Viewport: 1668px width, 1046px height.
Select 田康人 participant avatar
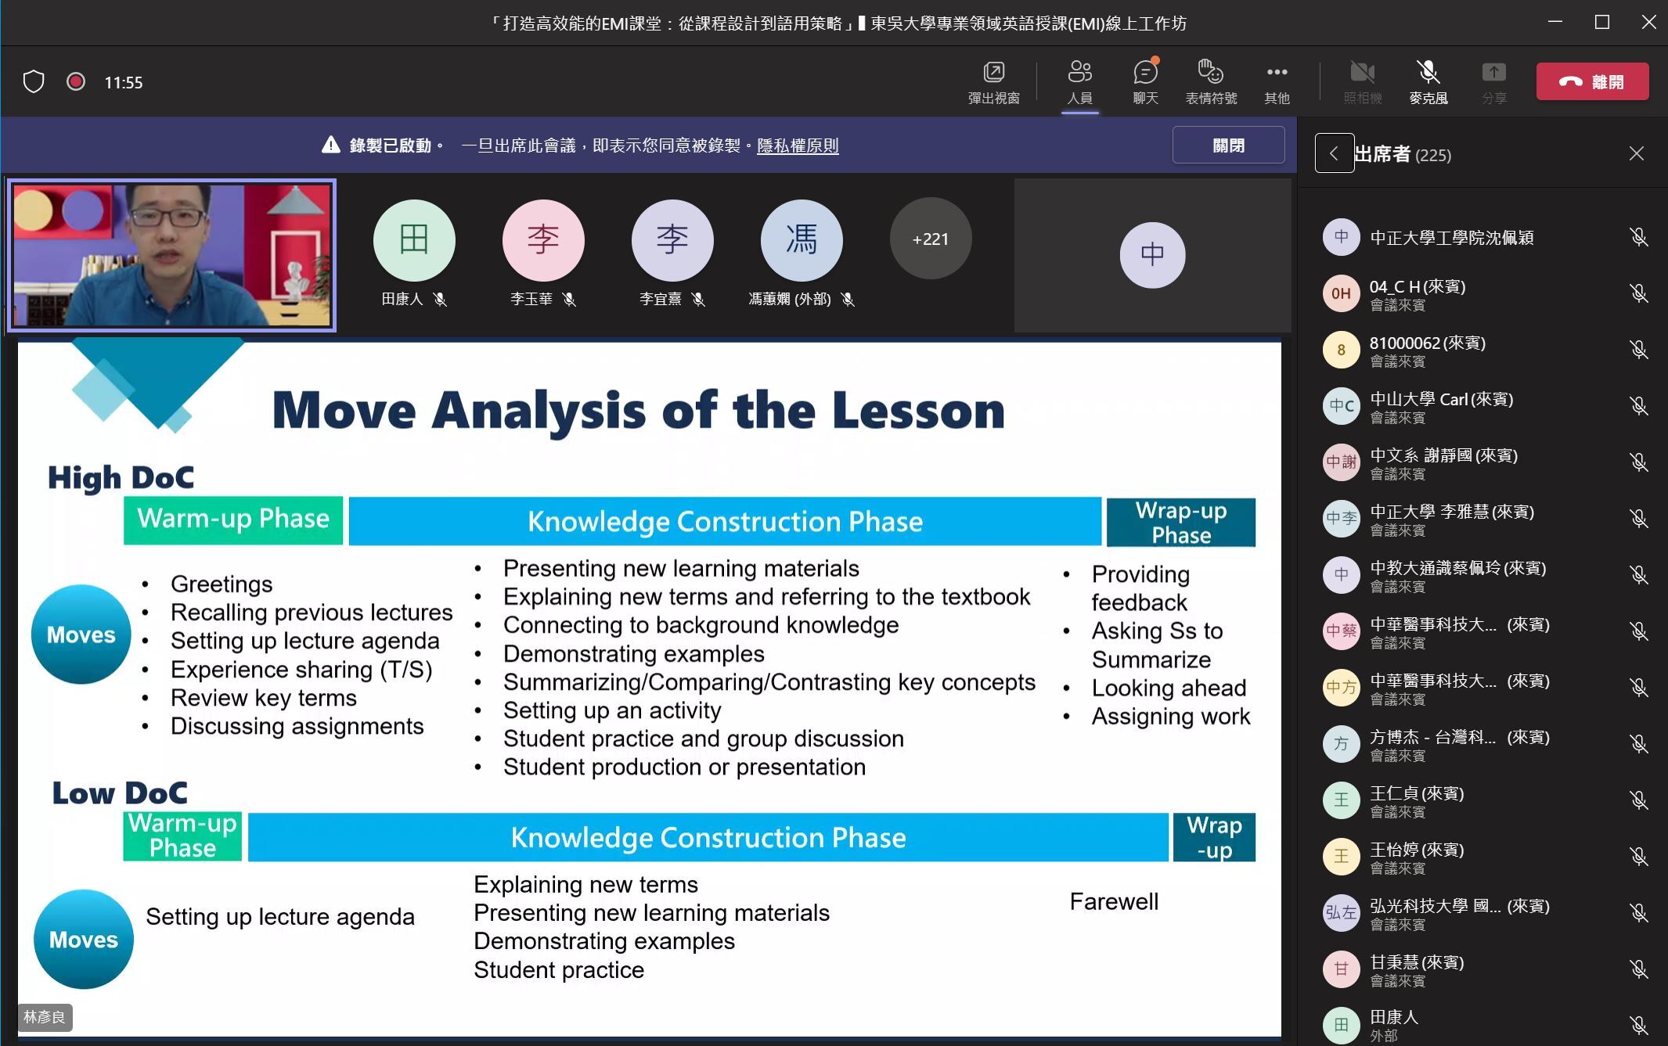[414, 239]
